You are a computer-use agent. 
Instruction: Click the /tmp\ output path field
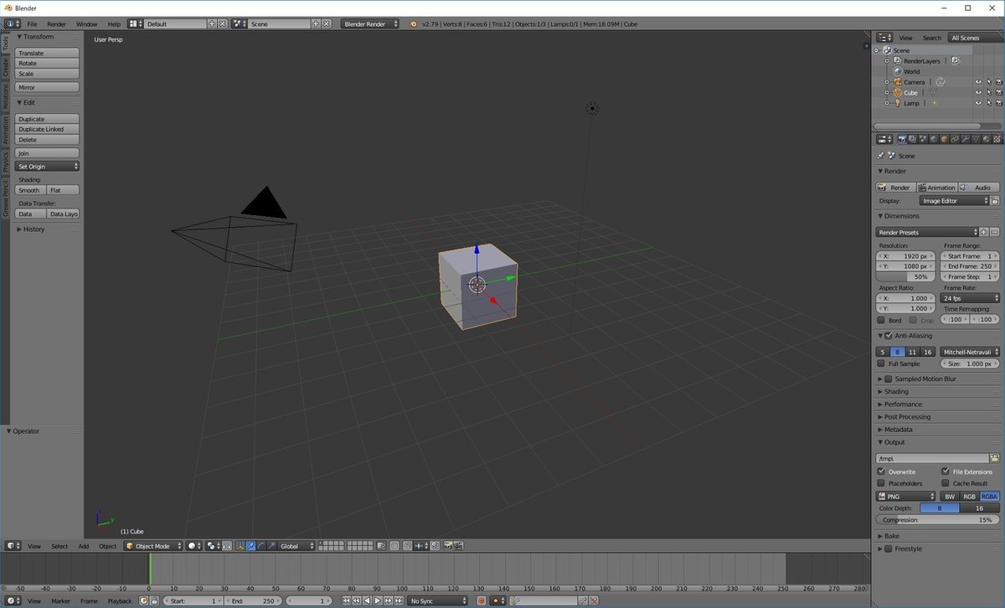click(x=932, y=458)
